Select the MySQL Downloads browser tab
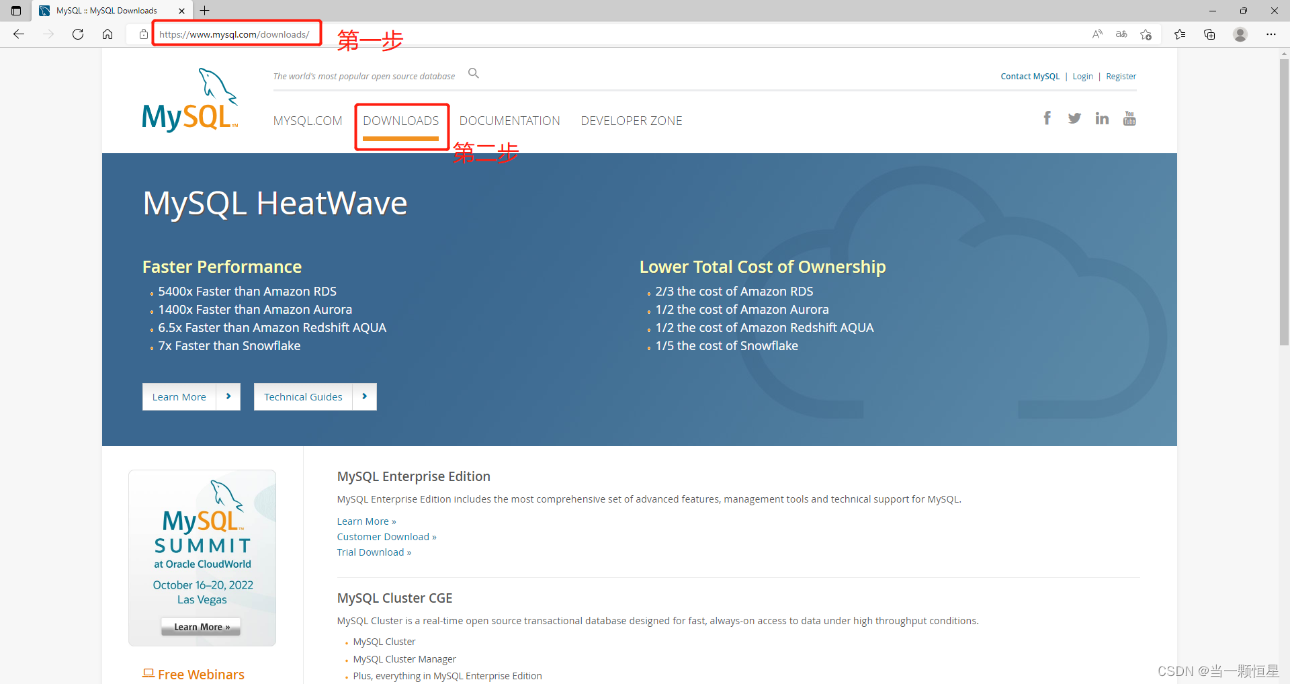Viewport: 1290px width, 684px height. [112, 11]
